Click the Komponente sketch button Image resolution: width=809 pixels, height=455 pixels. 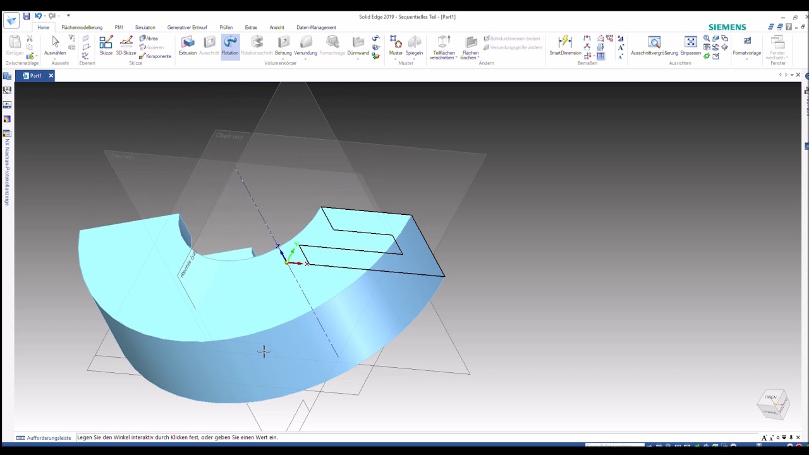click(x=155, y=56)
